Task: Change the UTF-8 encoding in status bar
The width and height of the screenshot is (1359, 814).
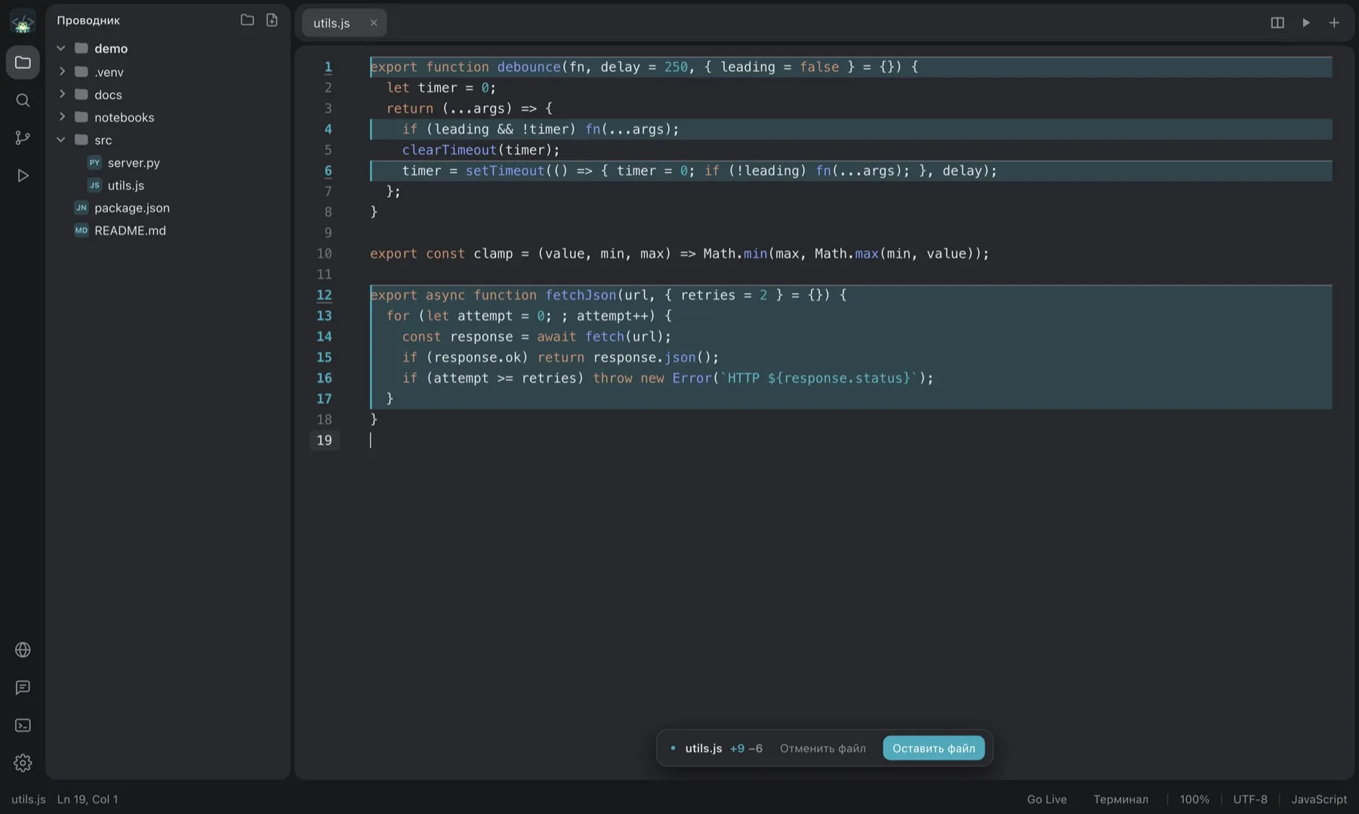Action: coord(1250,799)
